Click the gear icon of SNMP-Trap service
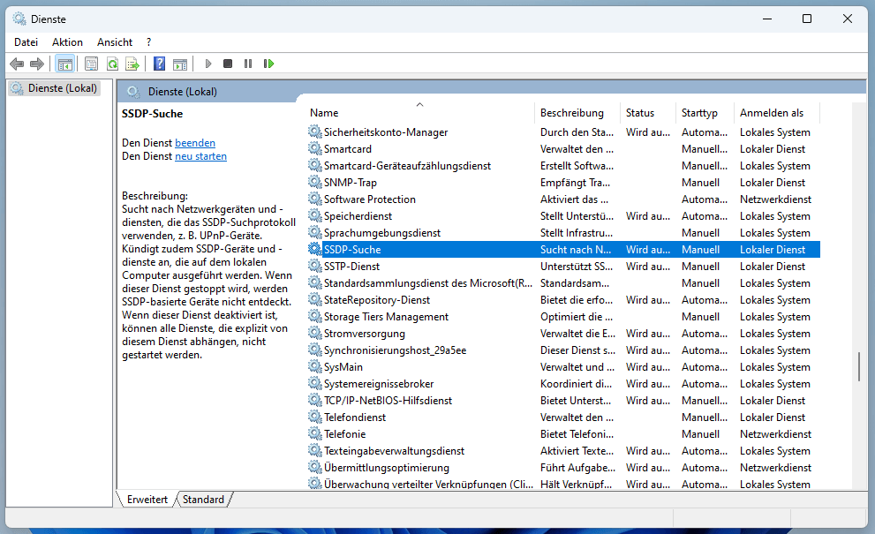 pyautogui.click(x=314, y=182)
